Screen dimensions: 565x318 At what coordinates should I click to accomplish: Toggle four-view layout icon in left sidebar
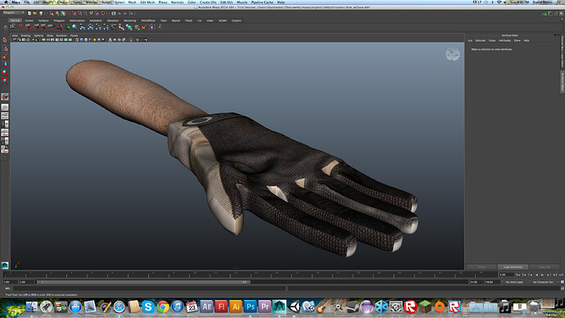pos(5,116)
